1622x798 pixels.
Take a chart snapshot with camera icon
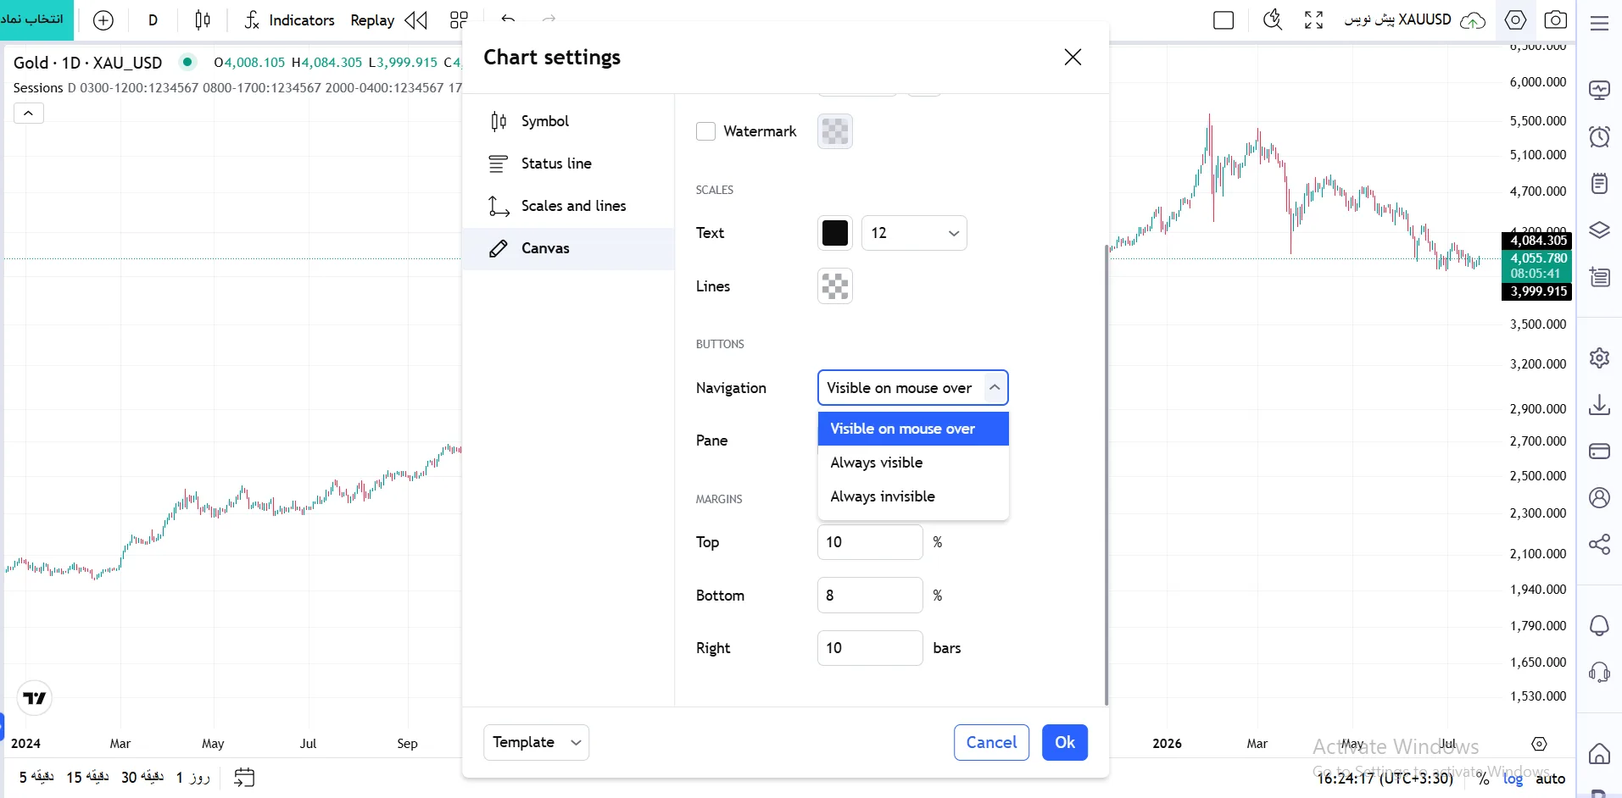1555,19
